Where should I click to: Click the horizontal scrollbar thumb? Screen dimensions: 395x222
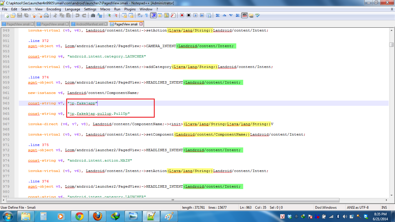pos(173,200)
